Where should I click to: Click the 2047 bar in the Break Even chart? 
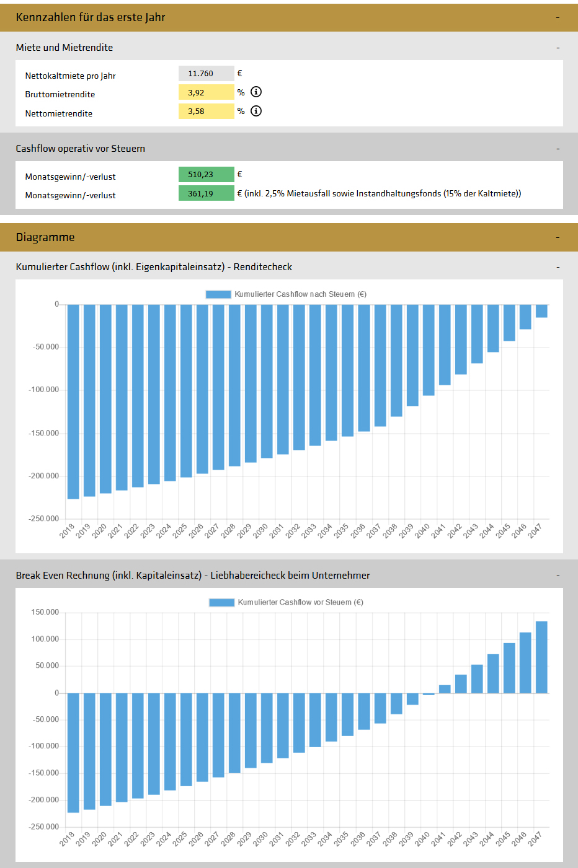click(541, 657)
